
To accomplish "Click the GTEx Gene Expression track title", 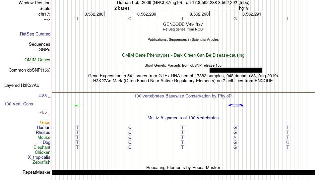I will (183, 76).
